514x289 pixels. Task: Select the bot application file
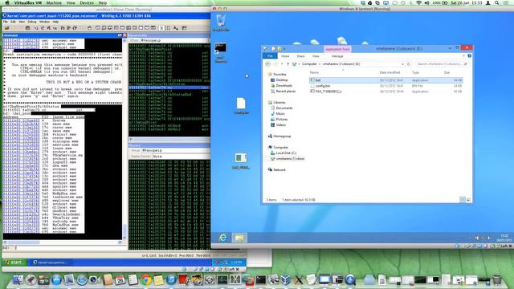[x=385, y=80]
